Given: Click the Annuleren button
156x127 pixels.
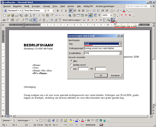Looking at the screenshot, I should [115, 75].
